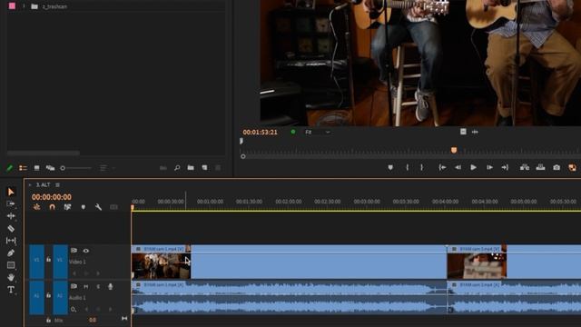
Task: Toggle Snap magnet in timeline
Action: [52, 207]
